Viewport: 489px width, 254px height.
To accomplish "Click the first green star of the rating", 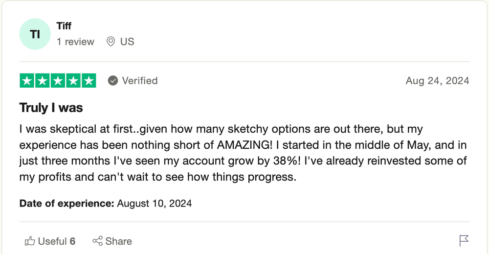I will click(x=27, y=81).
